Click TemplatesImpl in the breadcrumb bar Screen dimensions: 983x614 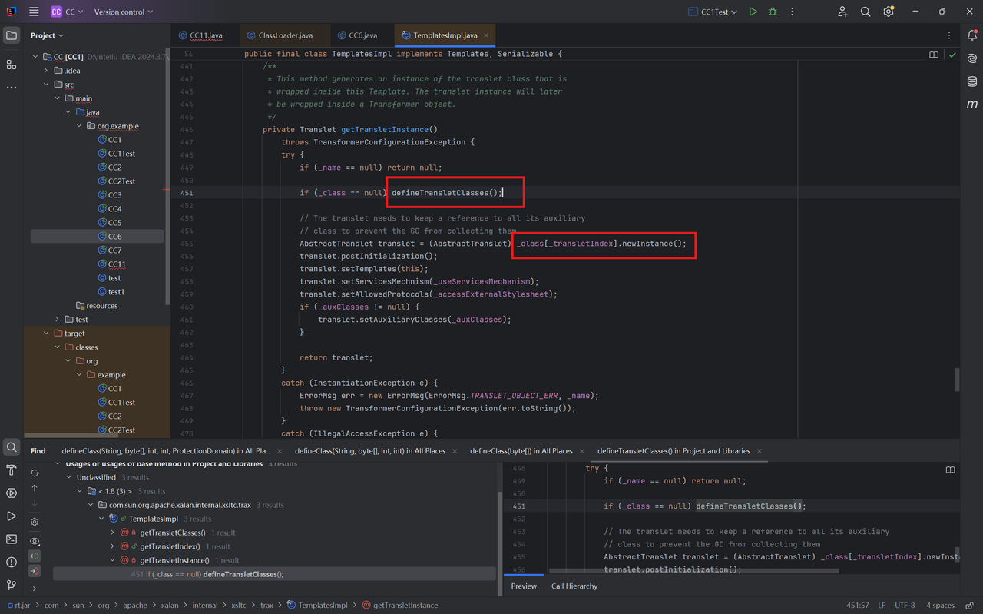(322, 606)
